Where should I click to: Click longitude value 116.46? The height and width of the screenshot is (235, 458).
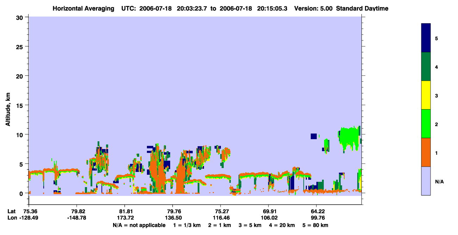pyautogui.click(x=221, y=218)
